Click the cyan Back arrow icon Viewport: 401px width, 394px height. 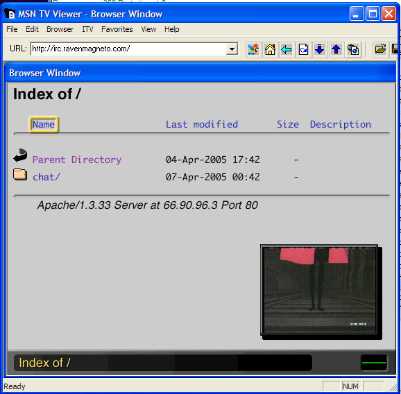(x=287, y=49)
